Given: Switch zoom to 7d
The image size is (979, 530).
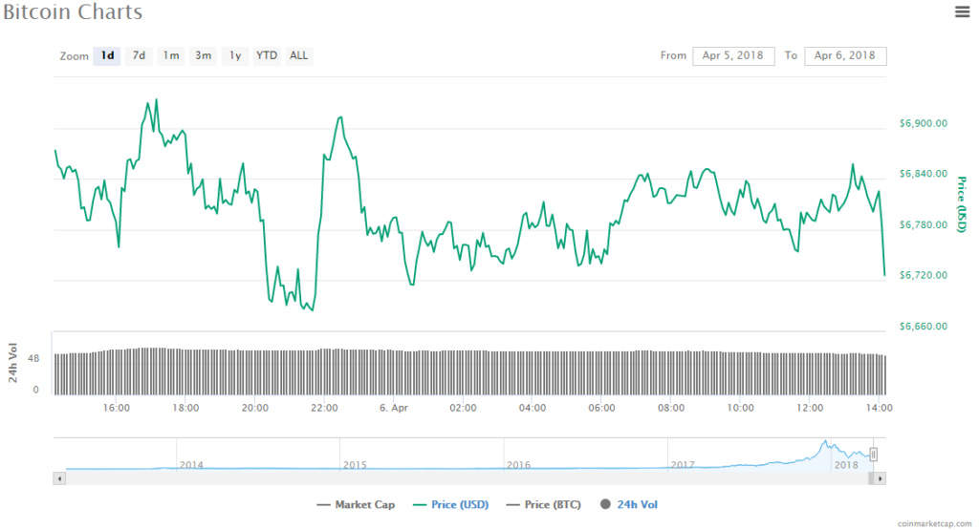Looking at the screenshot, I should (139, 55).
